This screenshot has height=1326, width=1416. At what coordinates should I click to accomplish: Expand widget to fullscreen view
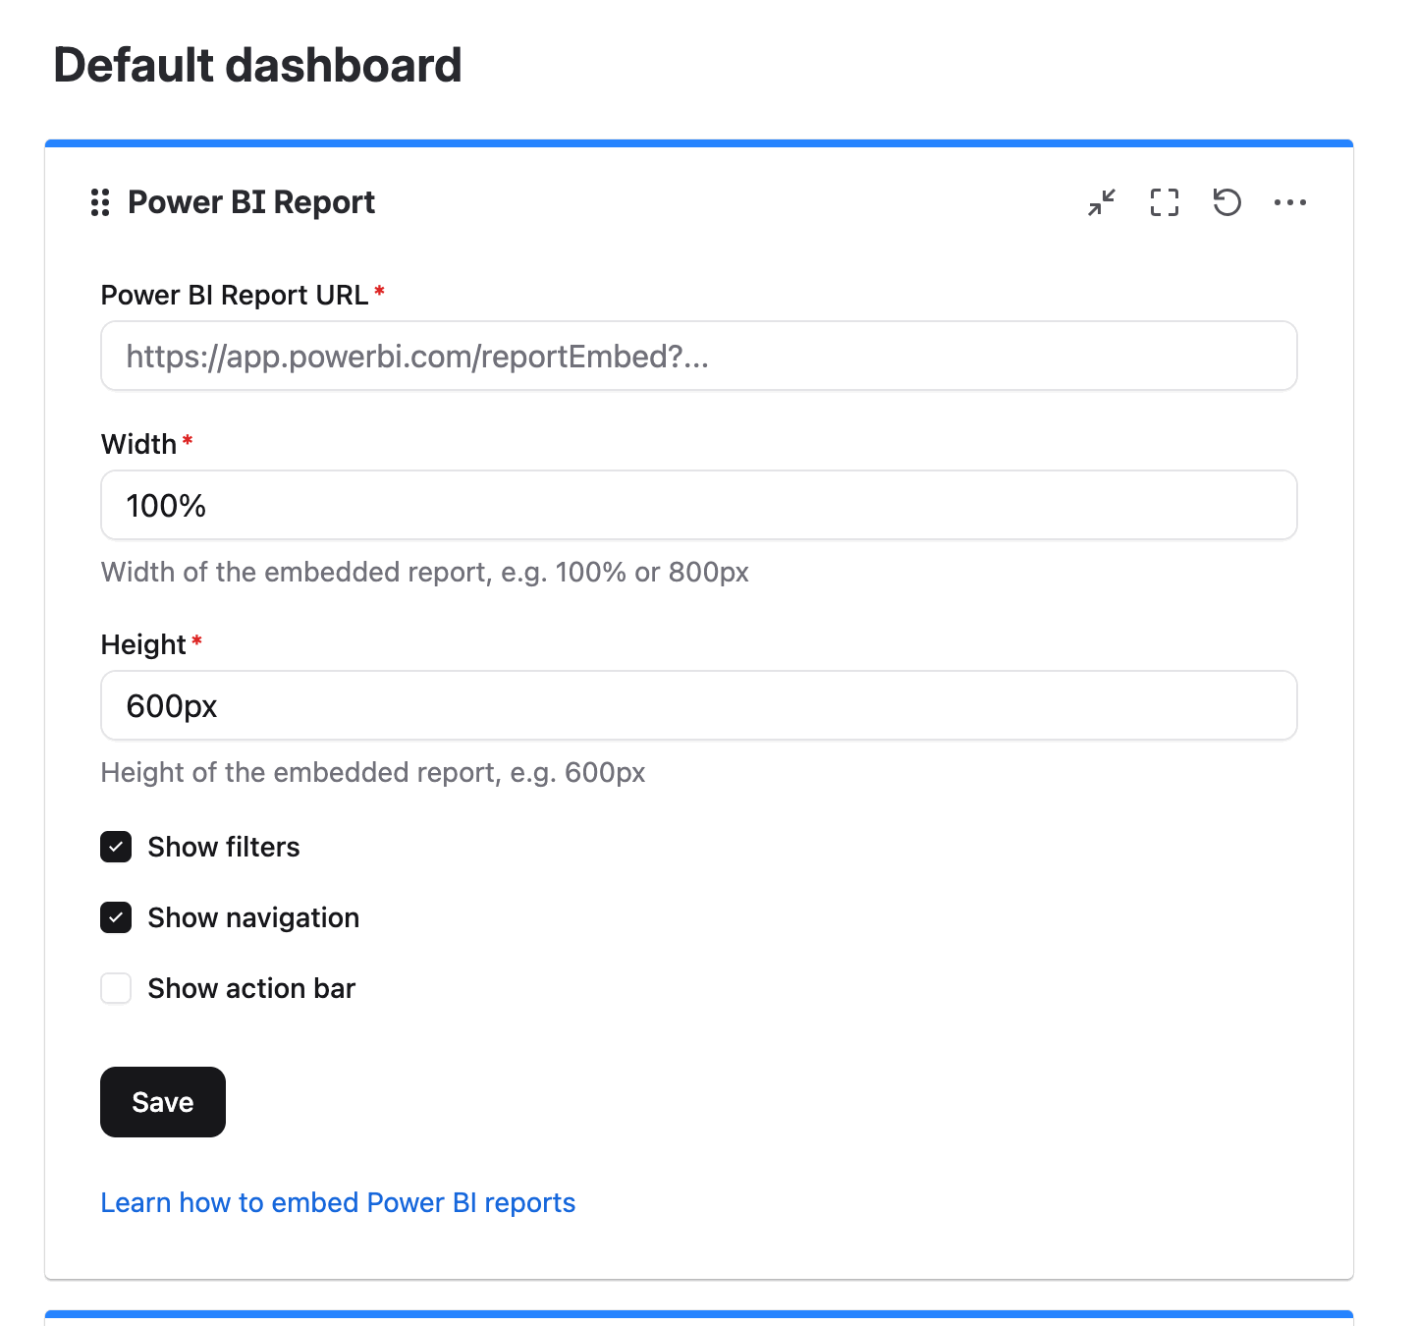point(1164,202)
